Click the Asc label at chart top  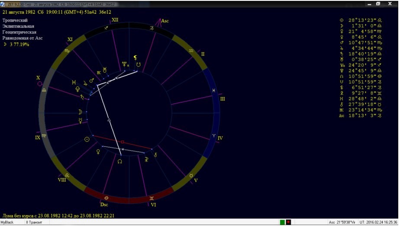165,20
